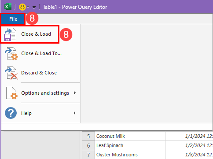Screen dimensions: 213x159
Task: Open the Help submenu
Action: [x=40, y=113]
